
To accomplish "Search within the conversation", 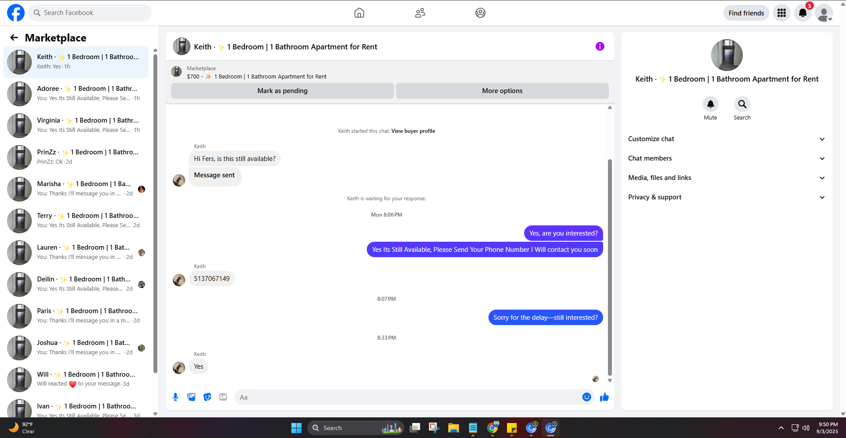I will [x=742, y=104].
